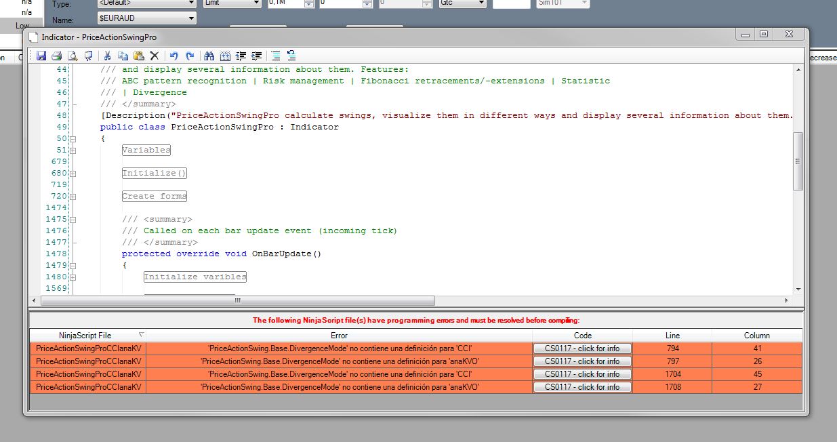Open Find with the binoculars icon
This screenshot has width=837, height=442.
point(209,56)
